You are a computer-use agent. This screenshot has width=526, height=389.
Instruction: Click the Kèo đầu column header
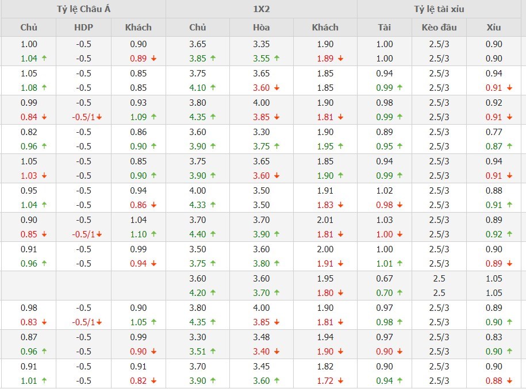click(x=439, y=28)
